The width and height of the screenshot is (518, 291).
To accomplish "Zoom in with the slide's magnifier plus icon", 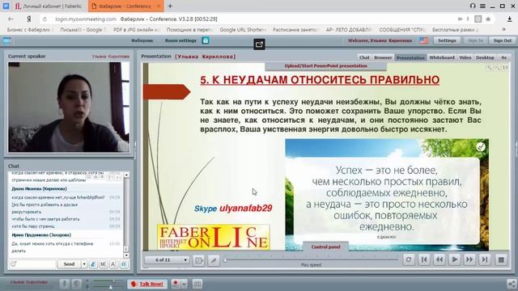I will [489, 67].
